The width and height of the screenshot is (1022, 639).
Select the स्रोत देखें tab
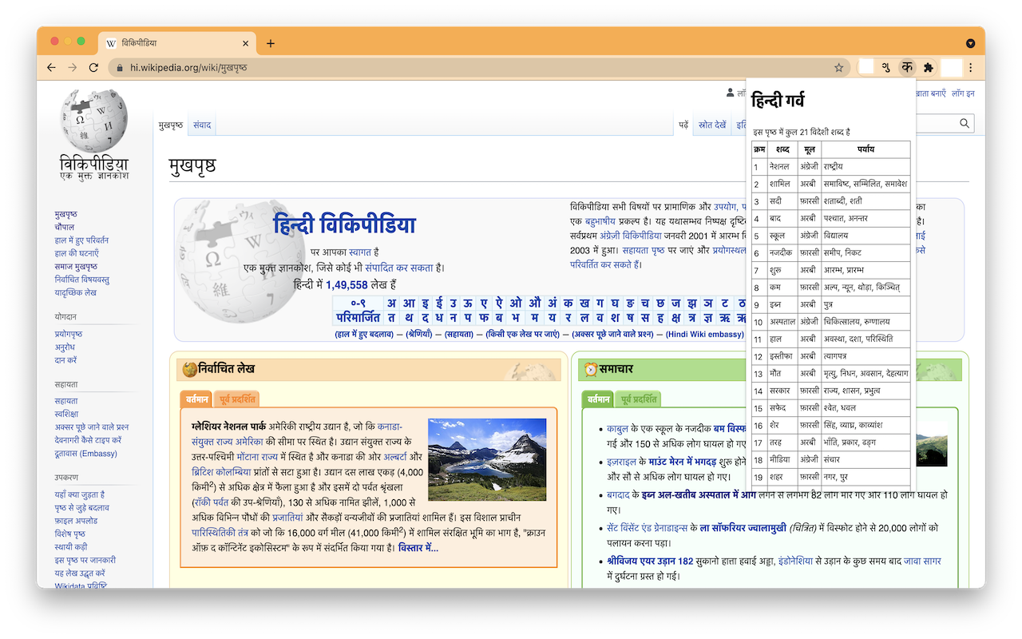712,125
